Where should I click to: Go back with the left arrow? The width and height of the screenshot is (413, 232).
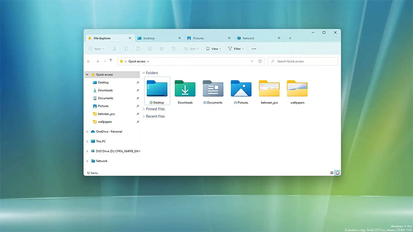coord(89,61)
